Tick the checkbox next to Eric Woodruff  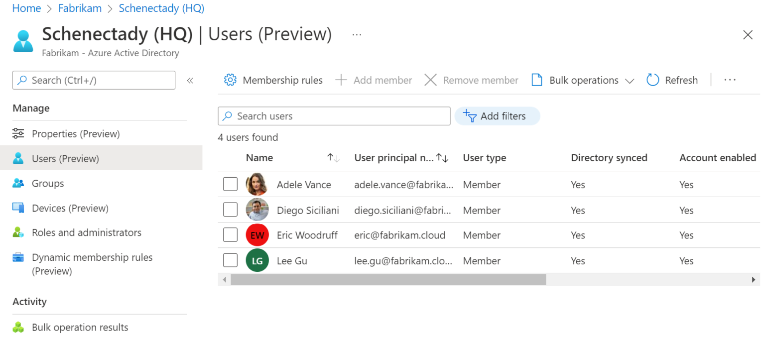tap(230, 234)
